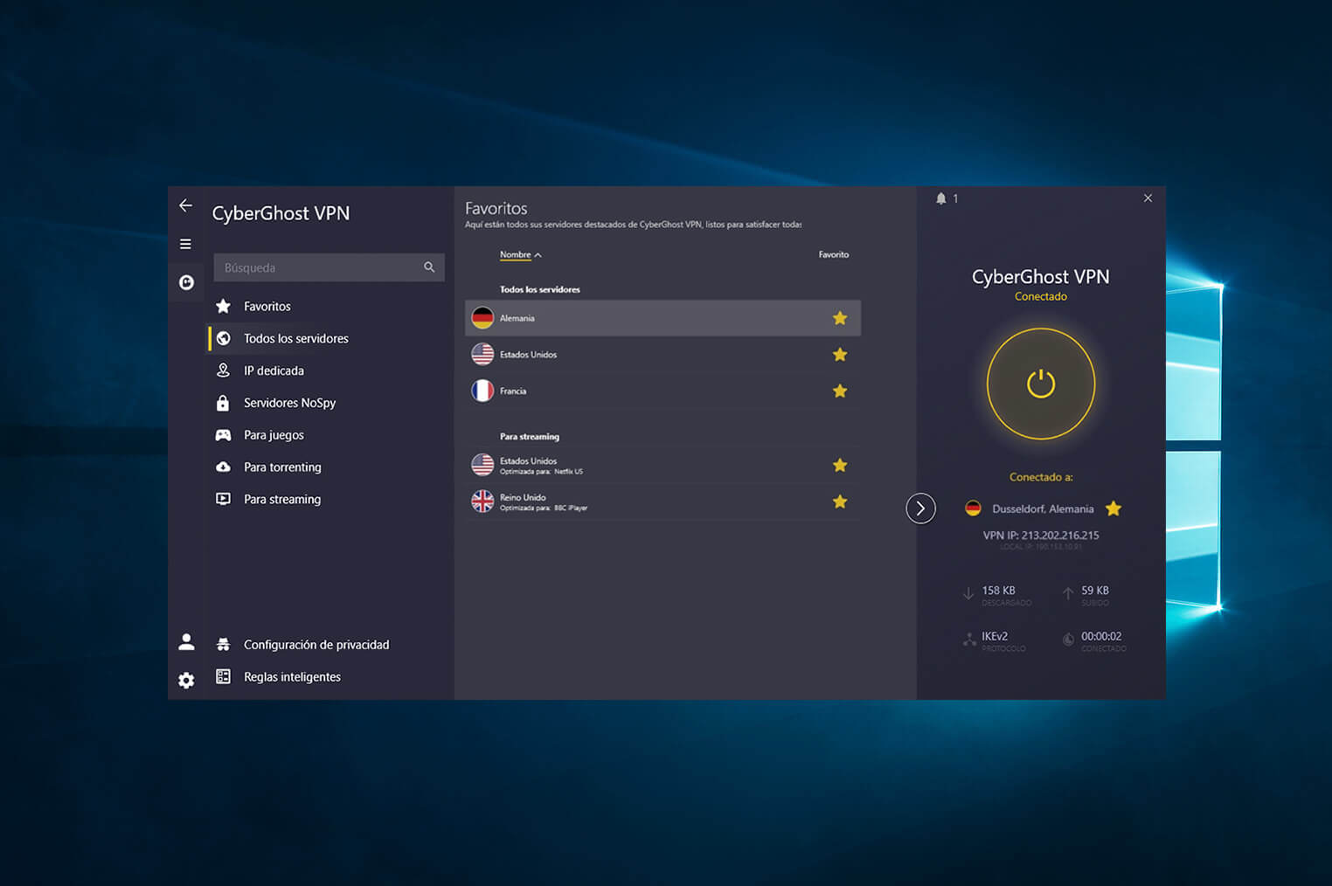Click the IKEv2 protocol label
This screenshot has height=886, width=1332.
(x=995, y=637)
